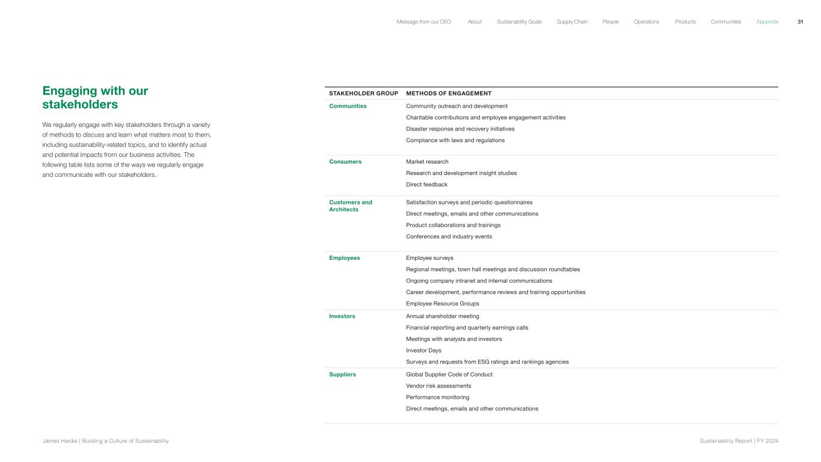
Task: Go to the Communities nav section
Action: [725, 22]
